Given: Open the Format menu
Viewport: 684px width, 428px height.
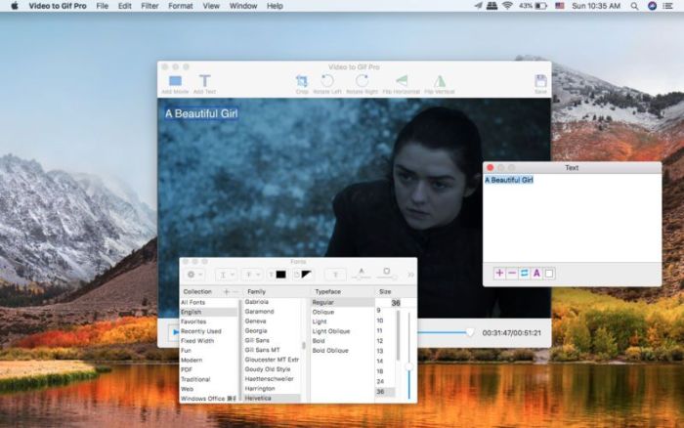Looking at the screenshot, I should [x=181, y=6].
